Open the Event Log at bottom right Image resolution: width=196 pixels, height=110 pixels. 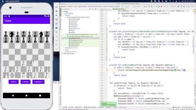click(176, 107)
